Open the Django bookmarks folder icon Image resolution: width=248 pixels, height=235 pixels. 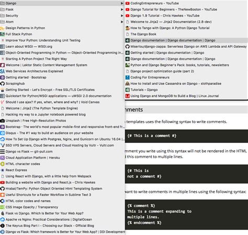(x=2, y=3)
